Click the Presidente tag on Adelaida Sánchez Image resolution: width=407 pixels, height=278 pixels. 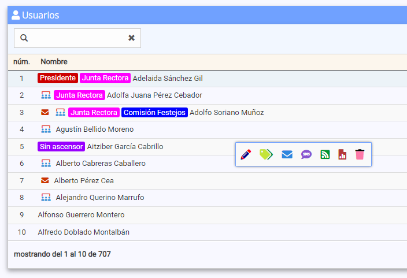click(x=58, y=78)
